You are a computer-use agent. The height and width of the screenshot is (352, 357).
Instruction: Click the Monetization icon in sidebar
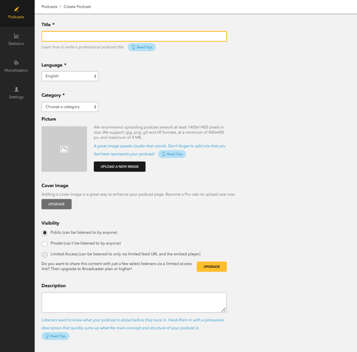[x=16, y=63]
